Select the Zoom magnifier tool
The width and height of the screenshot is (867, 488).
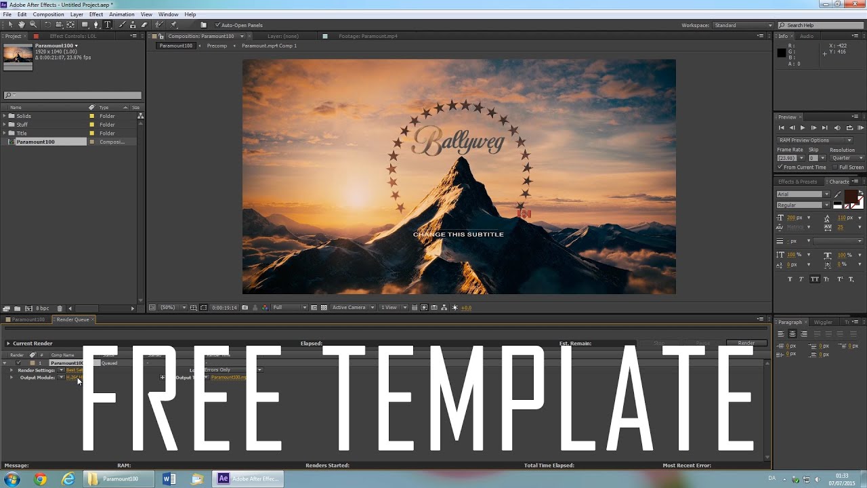(x=33, y=24)
